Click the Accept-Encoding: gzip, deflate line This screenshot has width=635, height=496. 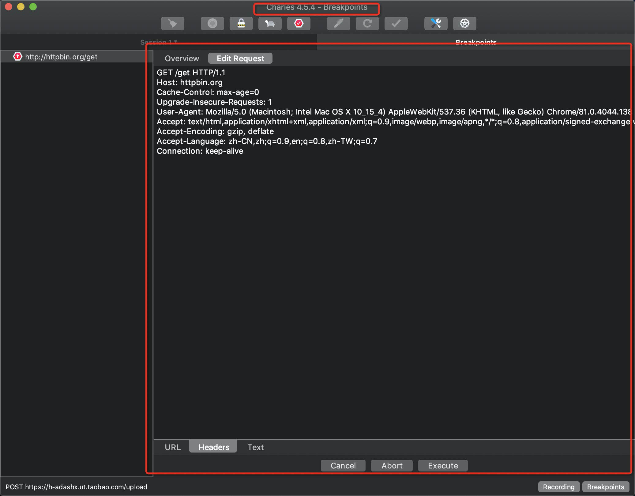[215, 131]
